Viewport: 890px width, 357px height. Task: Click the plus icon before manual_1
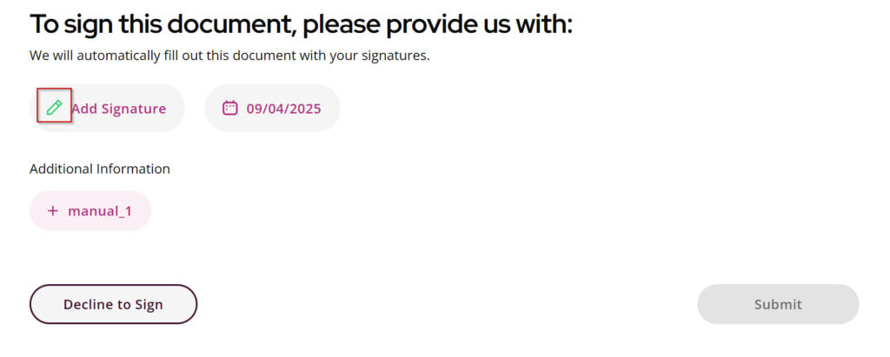53,211
